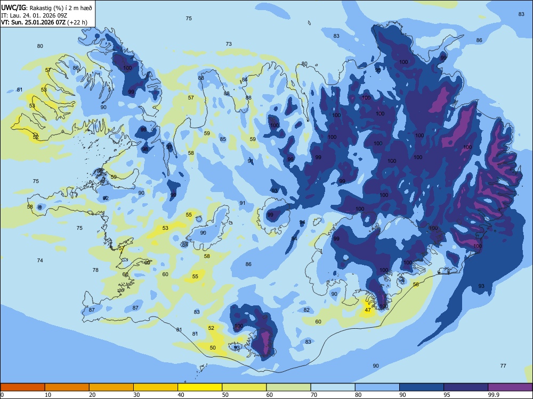533x399 pixels.
Task: Select the dark navy 95–99.9 legend swatch
Action: 466,387
